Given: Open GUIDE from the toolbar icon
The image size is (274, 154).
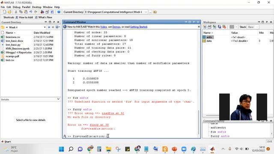Looking at the screenshot, I should pyautogui.click(x=47, y=12).
